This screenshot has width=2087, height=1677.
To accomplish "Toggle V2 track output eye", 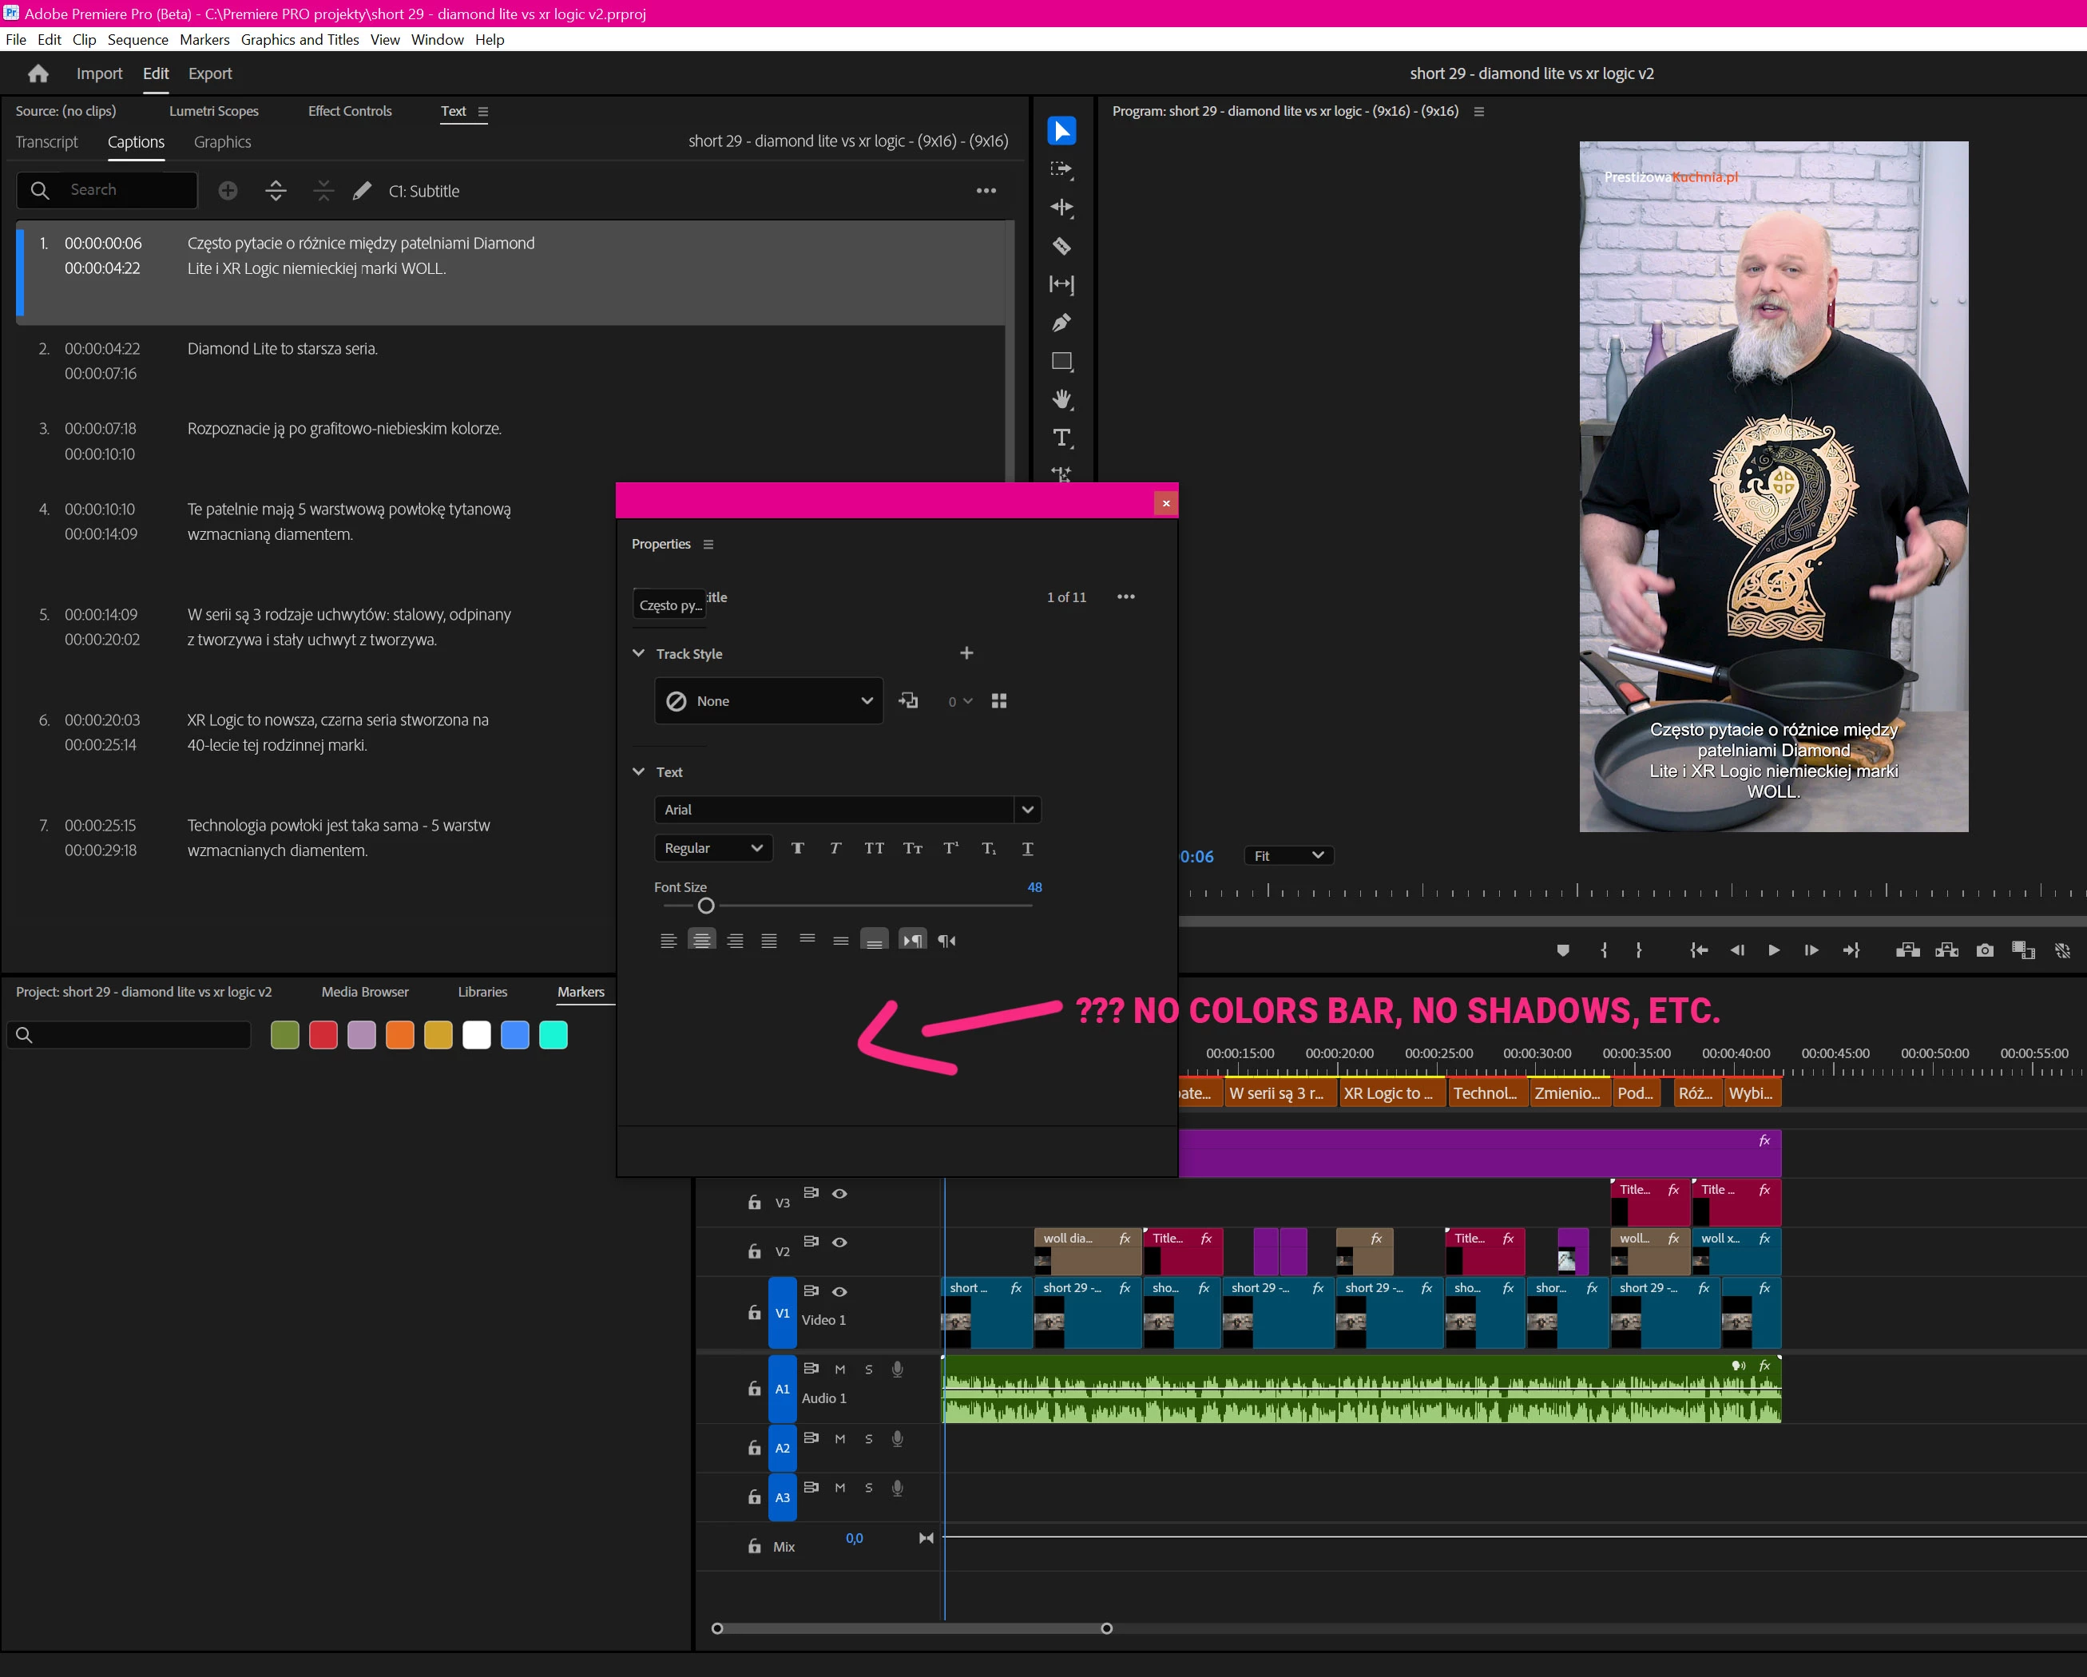I will (839, 1243).
